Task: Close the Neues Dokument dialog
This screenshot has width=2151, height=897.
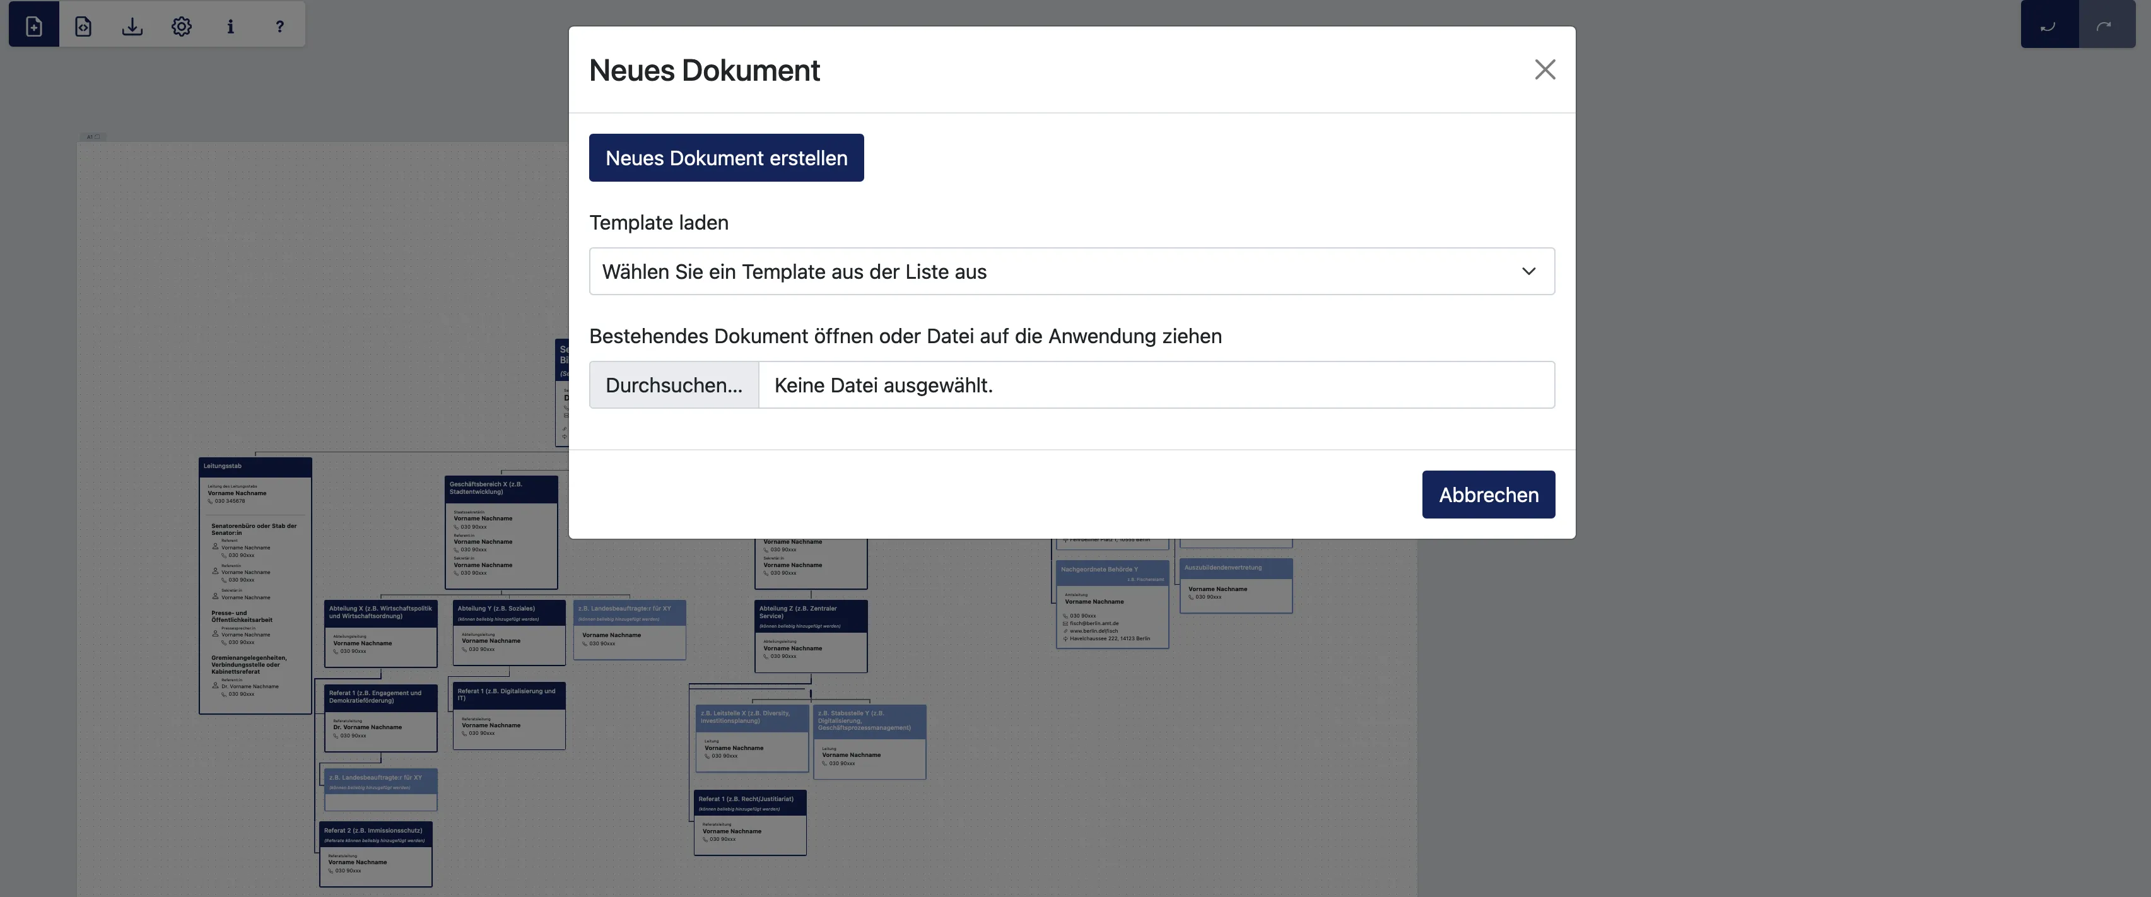Action: [1545, 69]
